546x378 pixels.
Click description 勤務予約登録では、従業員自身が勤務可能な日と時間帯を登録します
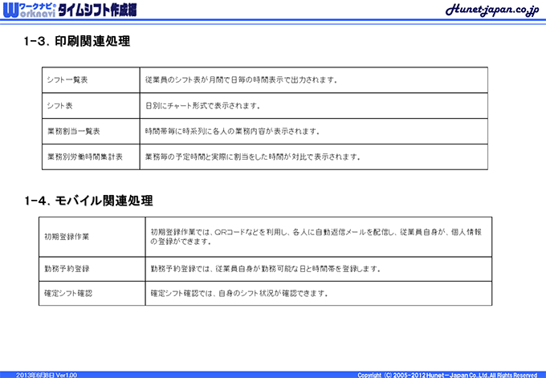tap(265, 269)
